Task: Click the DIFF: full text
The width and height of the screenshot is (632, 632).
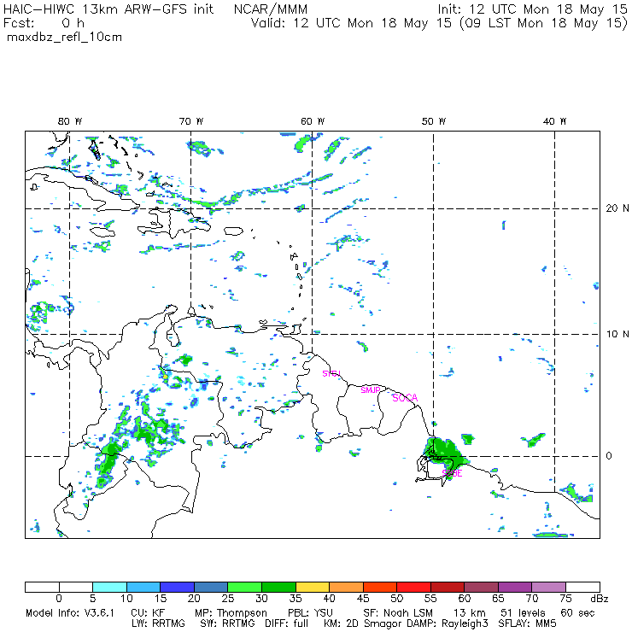Action: click(x=286, y=623)
